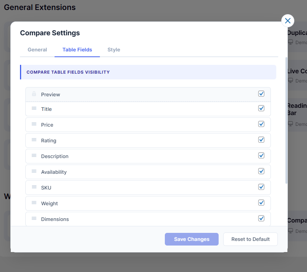The image size is (307, 272).
Task: Click the drag handle icon beside Description
Action: [x=34, y=156]
